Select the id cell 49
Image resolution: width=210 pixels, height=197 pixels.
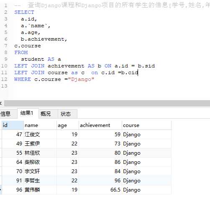click(x=13, y=144)
